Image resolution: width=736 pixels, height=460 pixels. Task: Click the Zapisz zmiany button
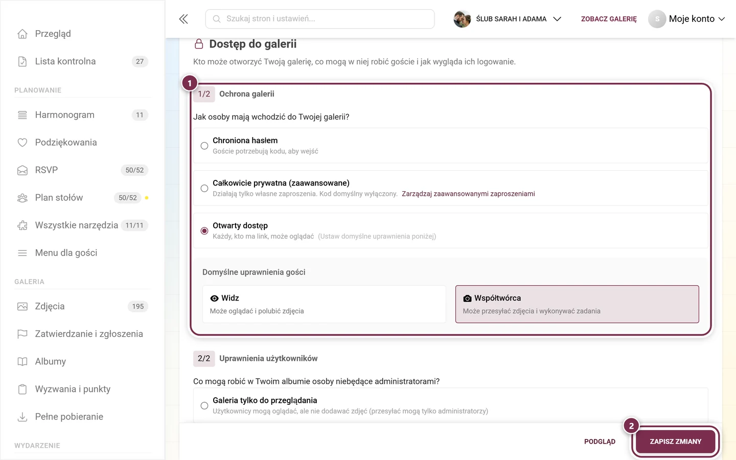coord(675,442)
